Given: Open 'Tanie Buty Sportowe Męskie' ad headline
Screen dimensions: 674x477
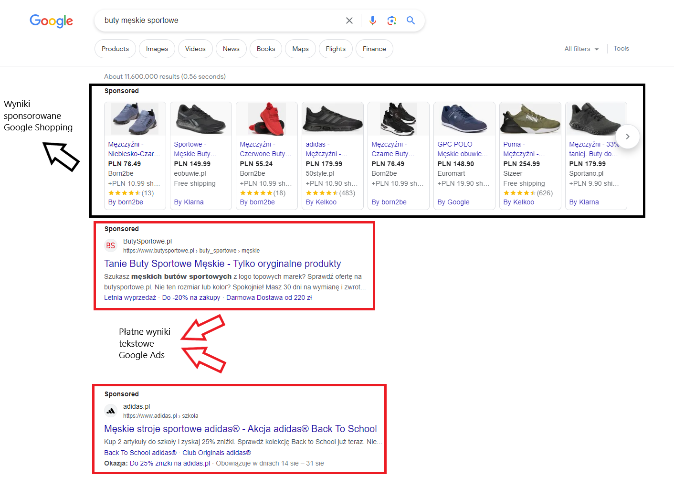Looking at the screenshot, I should (x=222, y=264).
